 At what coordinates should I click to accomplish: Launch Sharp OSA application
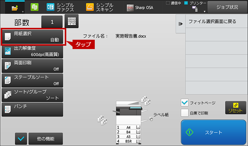[140, 8]
